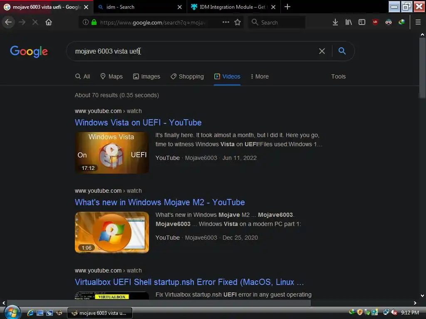Select the All search filter
This screenshot has width=426, height=319.
83,76
